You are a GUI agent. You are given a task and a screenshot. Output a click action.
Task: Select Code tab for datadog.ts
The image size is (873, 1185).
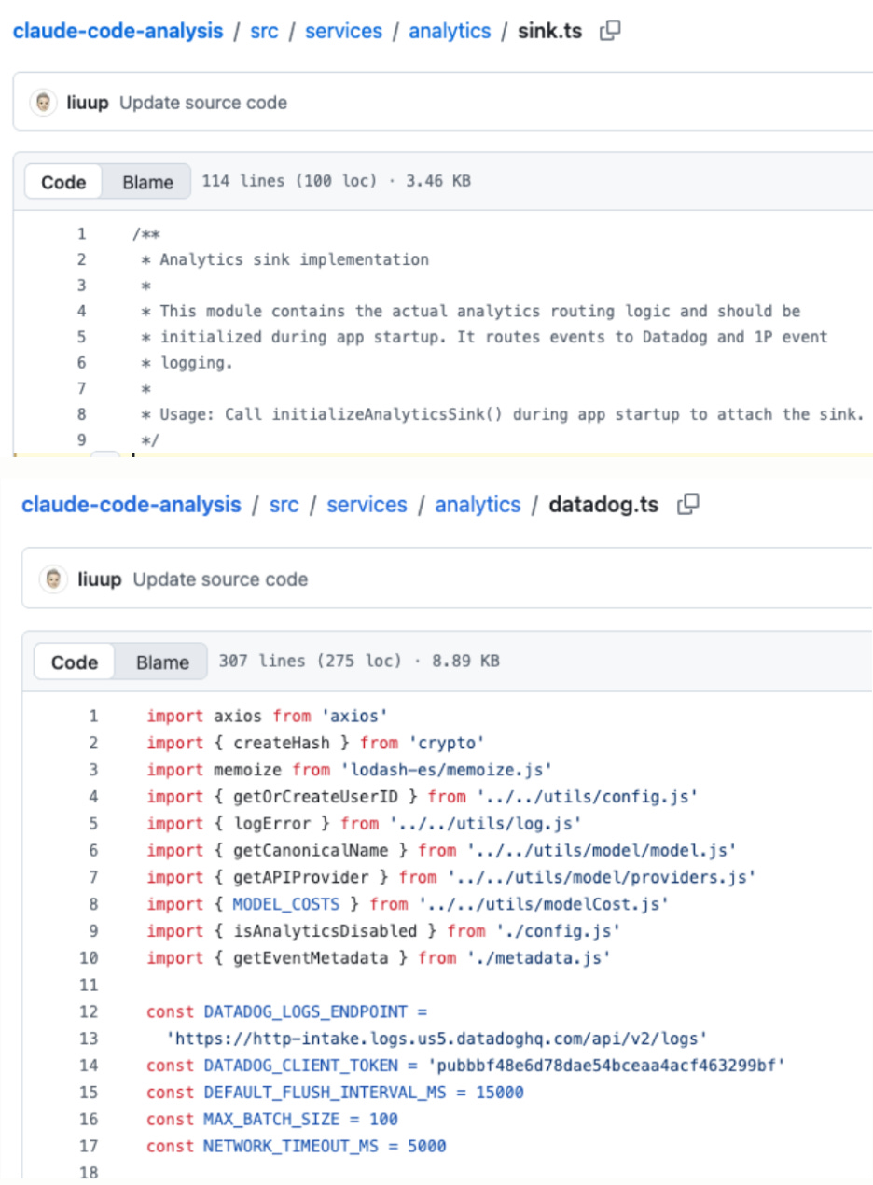[75, 662]
